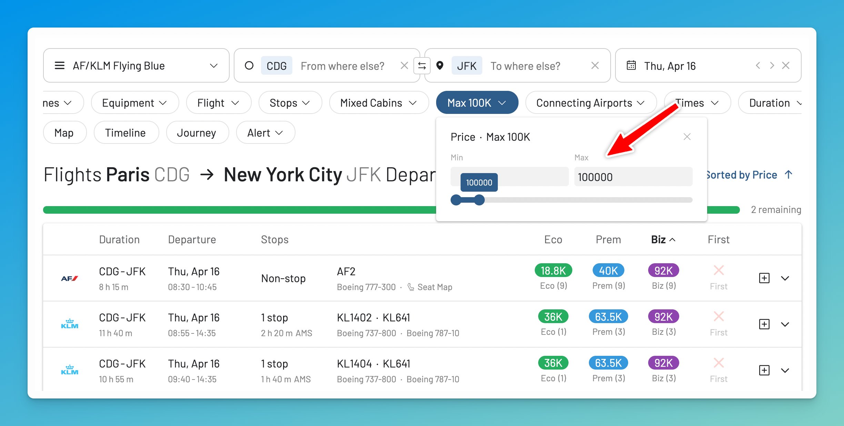844x426 pixels.
Task: Click the hamburger icon next to AF/KLM Flying Blue
Action: pos(59,65)
